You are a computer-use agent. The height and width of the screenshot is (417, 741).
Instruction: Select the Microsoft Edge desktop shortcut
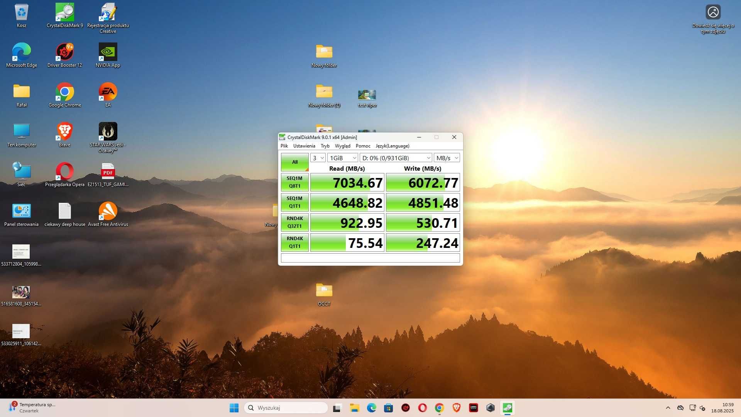pos(22,56)
